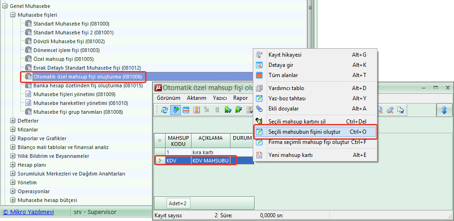The width and height of the screenshot is (454, 221).
Task: Choose Seçili mahsubun fişini oluştur
Action: tap(304, 132)
